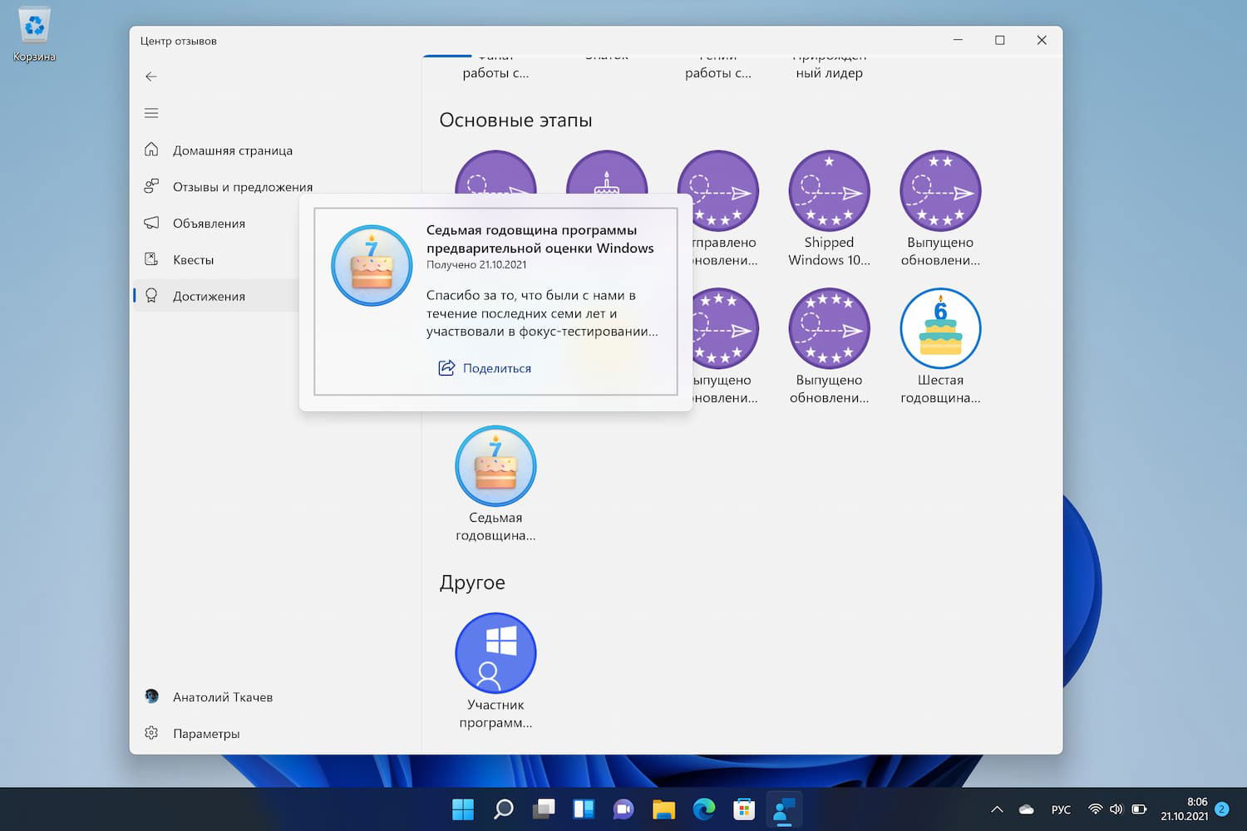The image size is (1247, 831).
Task: Open the Участник программ Windows badge
Action: pos(495,671)
